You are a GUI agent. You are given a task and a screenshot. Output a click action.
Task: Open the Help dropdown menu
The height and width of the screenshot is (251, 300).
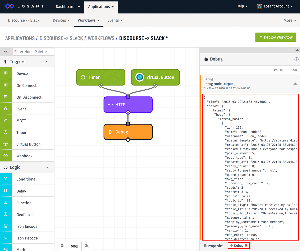242,6
